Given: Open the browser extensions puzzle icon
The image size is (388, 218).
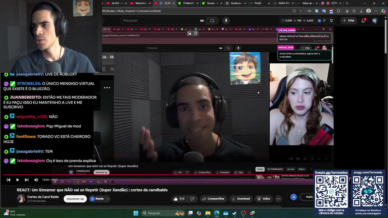Looking at the screenshot, I should 338,11.
